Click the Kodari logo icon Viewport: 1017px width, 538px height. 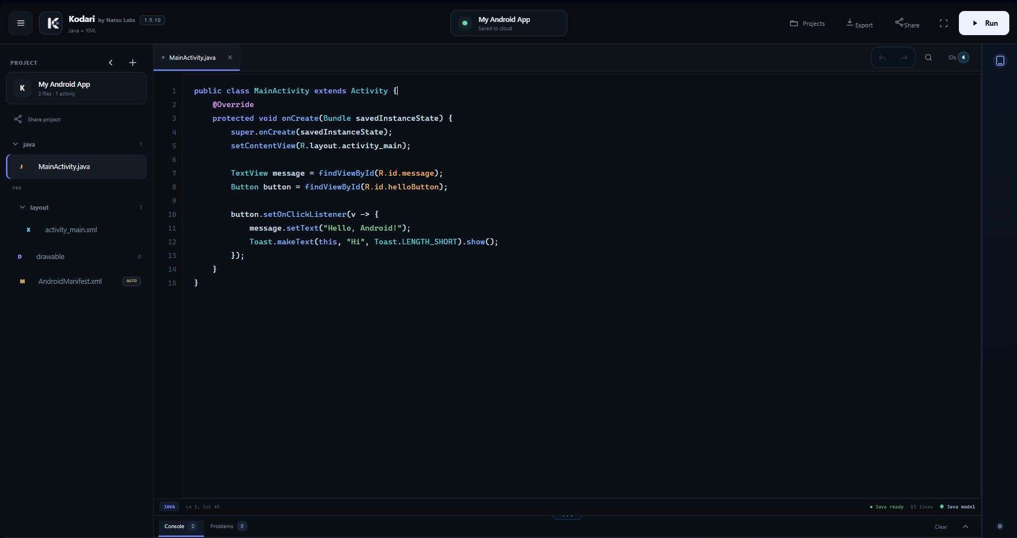click(x=51, y=23)
